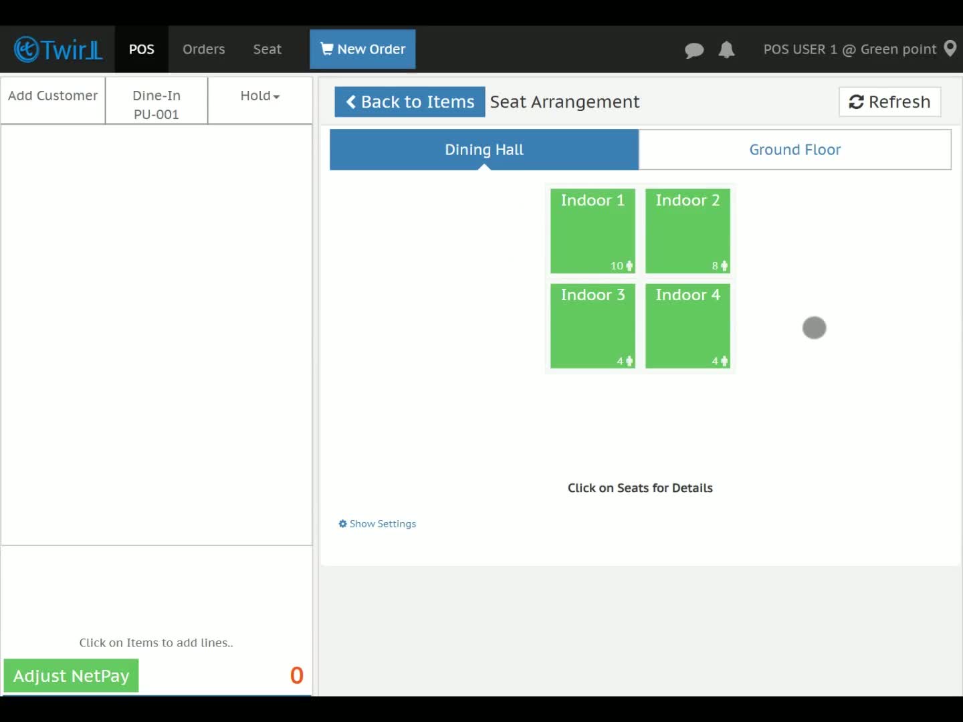Screen dimensions: 963x722
Task: Click the Indoor 1 seat capacity person icon
Action: [629, 266]
